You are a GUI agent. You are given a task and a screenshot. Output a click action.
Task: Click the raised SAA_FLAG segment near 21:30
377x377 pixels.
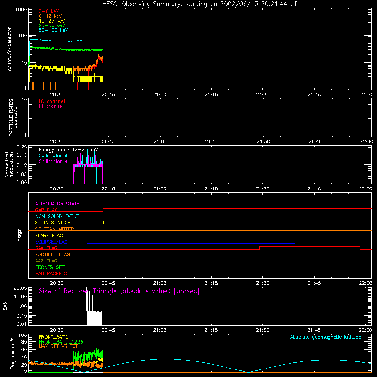(x=310, y=246)
